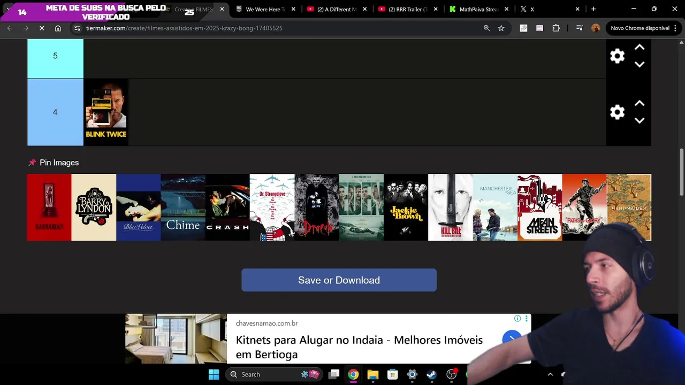Screen dimensions: 685x385
Task: Open the Windows Start menu
Action: tap(214, 374)
